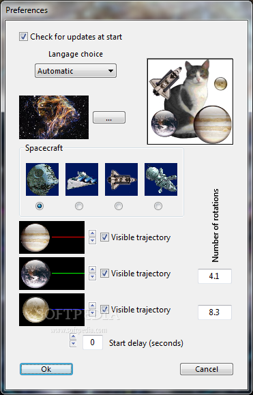Click the cat and planets preview image
This screenshot has height=395, width=253.
tap(190, 102)
